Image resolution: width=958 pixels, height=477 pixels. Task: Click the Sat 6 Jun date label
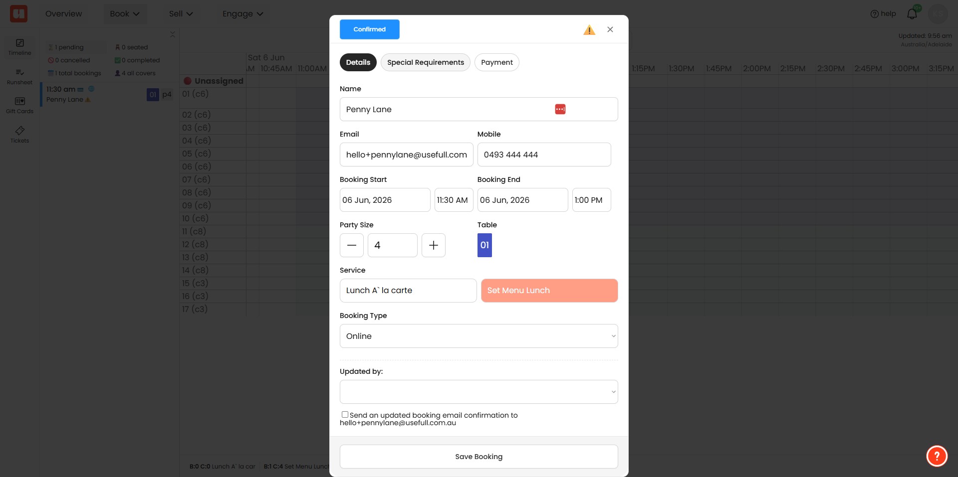point(266,57)
